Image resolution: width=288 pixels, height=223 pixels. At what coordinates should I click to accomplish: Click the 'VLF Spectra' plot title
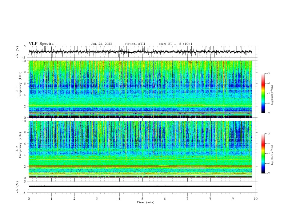pos(41,44)
